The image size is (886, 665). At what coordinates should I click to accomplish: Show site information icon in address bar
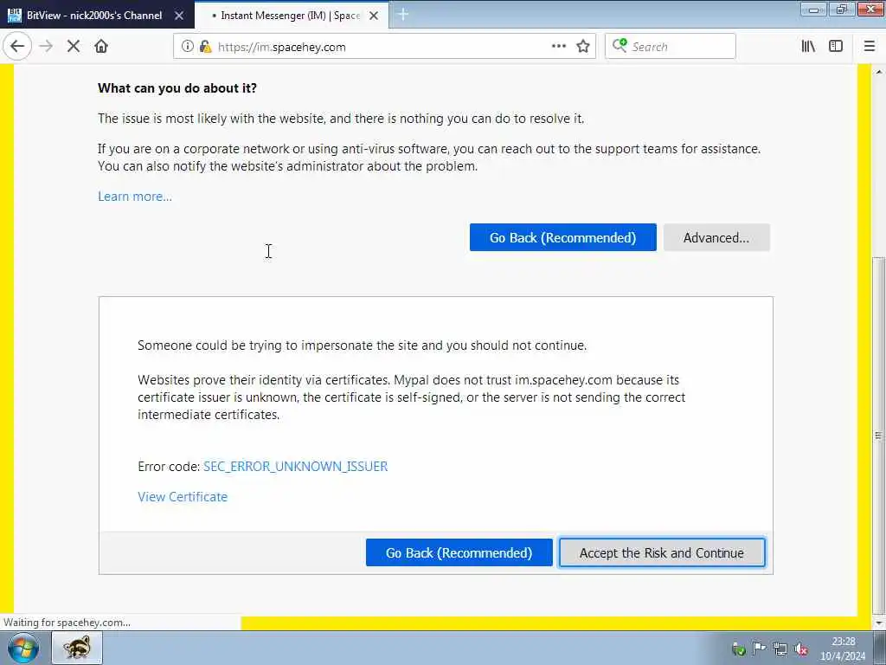(x=187, y=47)
